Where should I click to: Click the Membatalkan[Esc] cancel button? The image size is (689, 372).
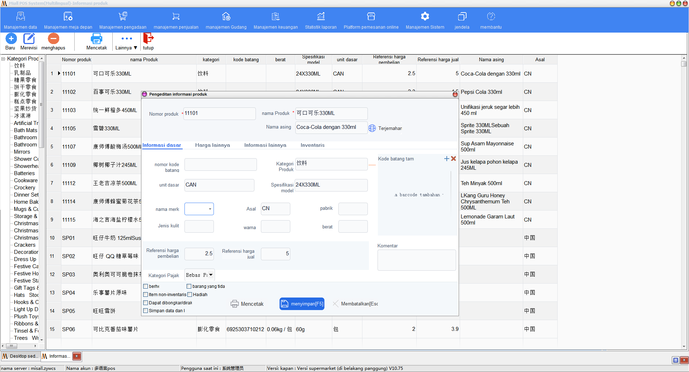coord(355,304)
